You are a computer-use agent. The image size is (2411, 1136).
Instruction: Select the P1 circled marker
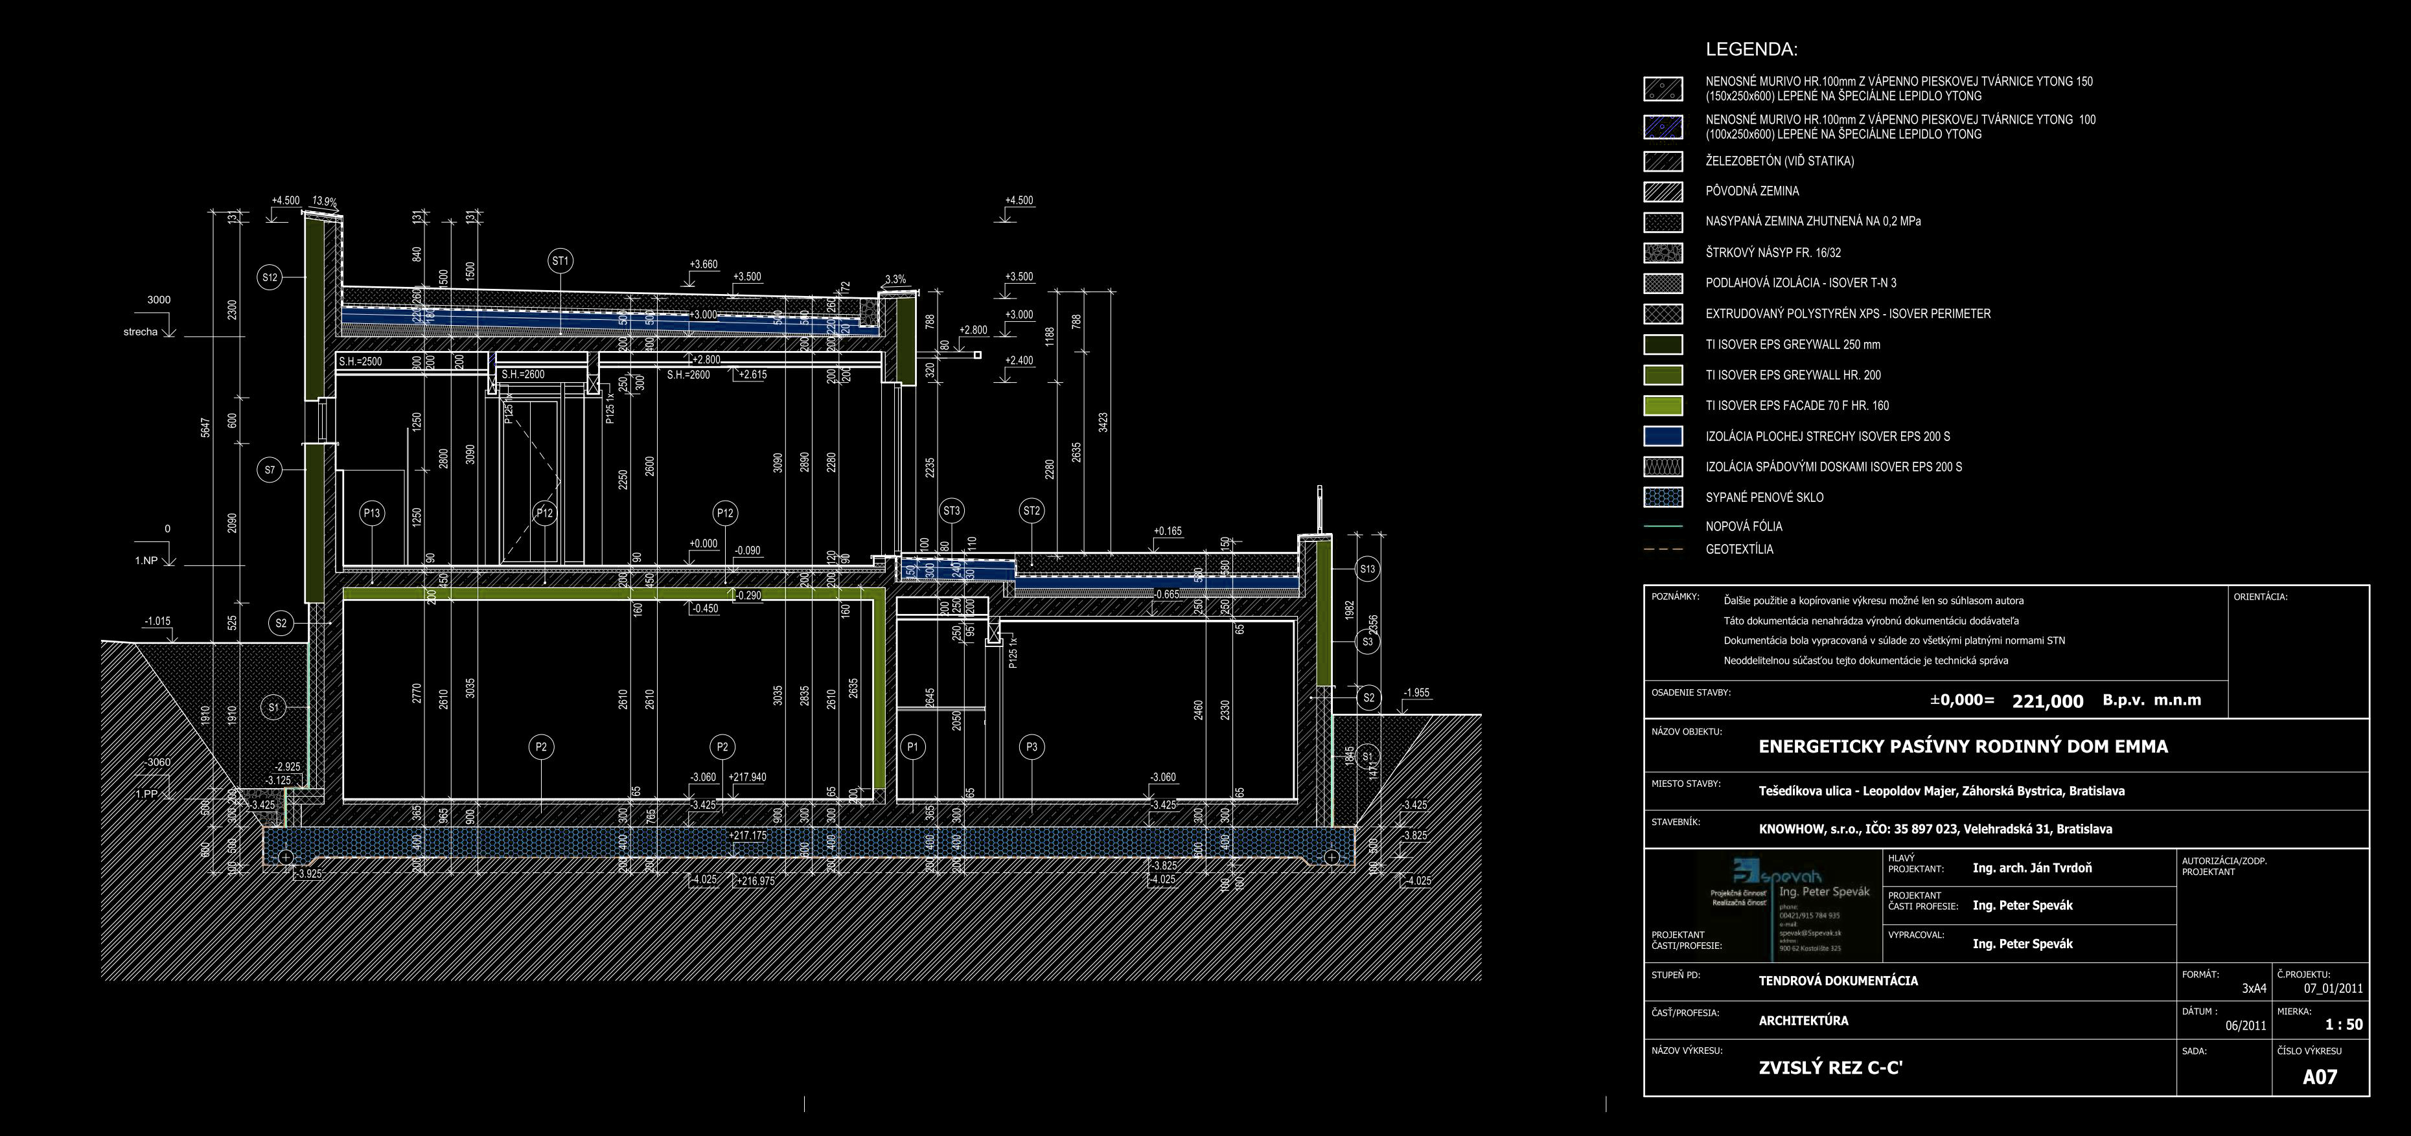[914, 747]
